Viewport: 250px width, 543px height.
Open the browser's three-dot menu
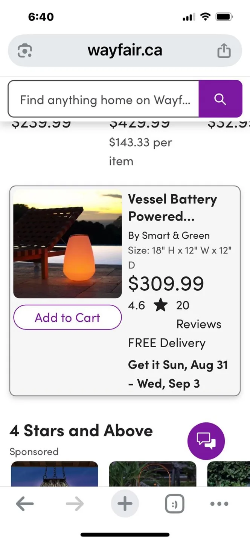click(219, 503)
